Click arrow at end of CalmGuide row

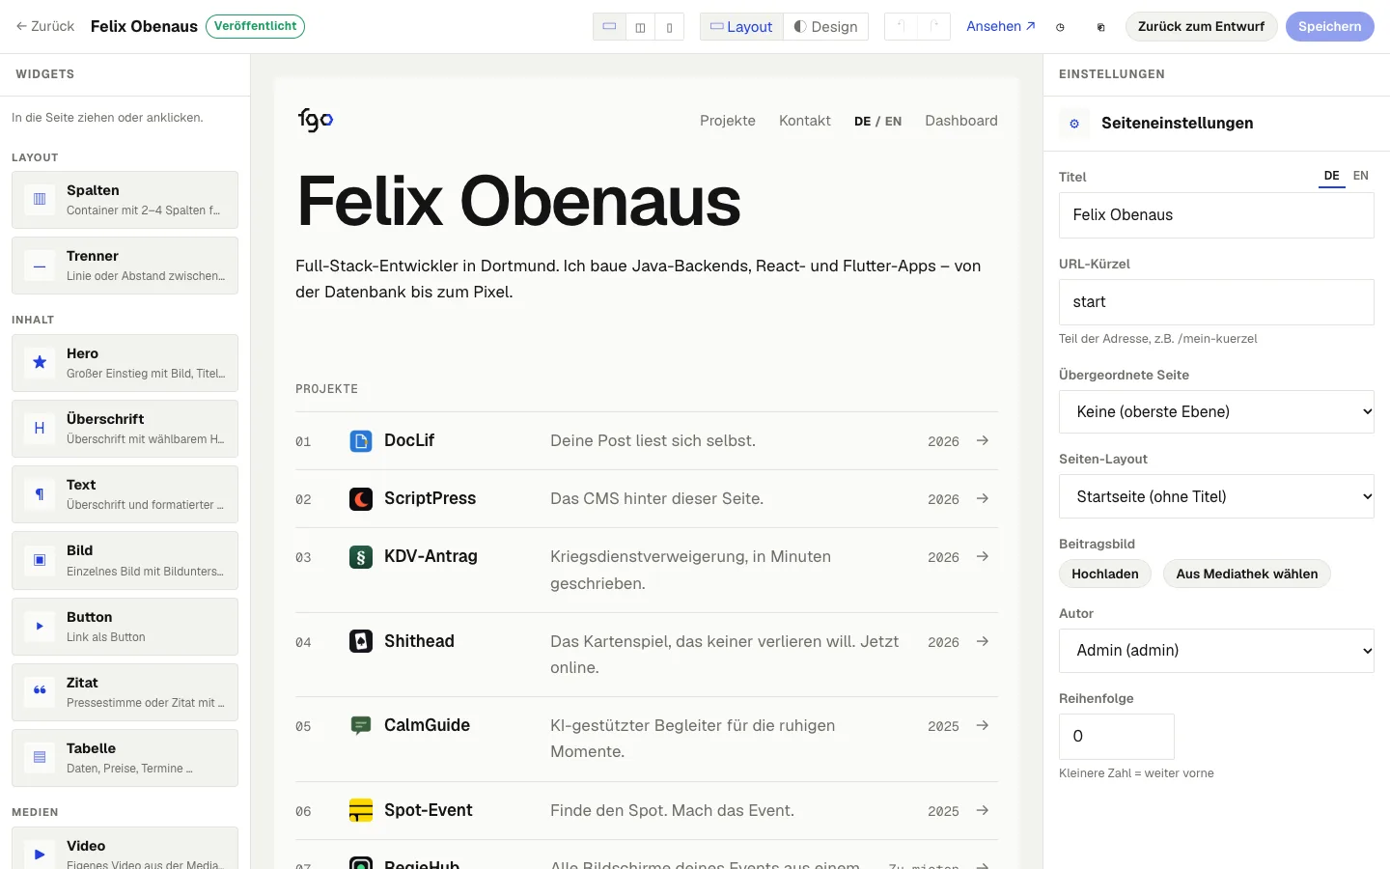coord(983,725)
